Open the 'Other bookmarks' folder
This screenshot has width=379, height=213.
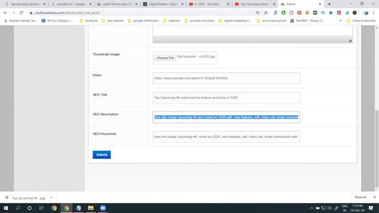click(x=361, y=21)
